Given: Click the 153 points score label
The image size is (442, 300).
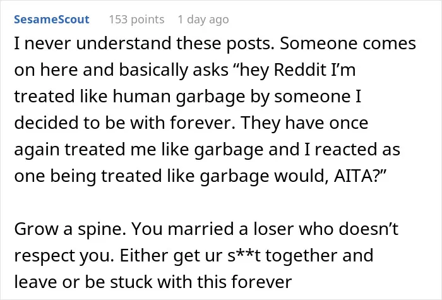Looking at the screenshot, I should click(x=137, y=20).
